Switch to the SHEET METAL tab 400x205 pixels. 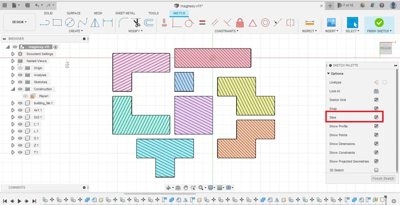pyautogui.click(x=125, y=13)
